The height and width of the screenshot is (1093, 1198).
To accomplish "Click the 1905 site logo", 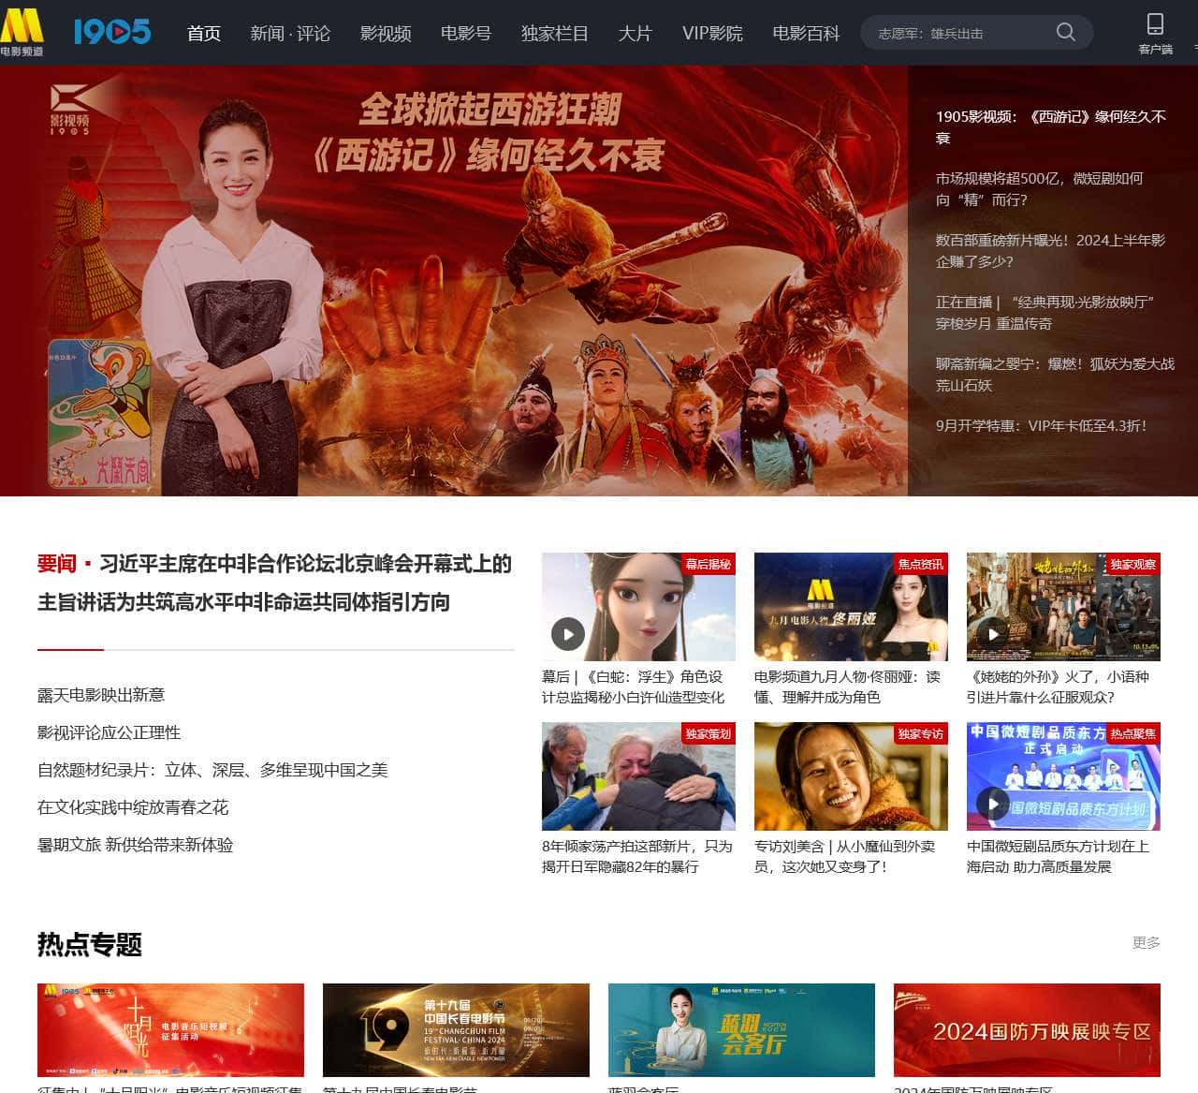I will [112, 33].
